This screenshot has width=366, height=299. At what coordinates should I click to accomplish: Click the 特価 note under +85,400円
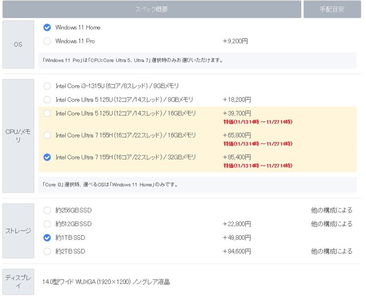tap(258, 166)
